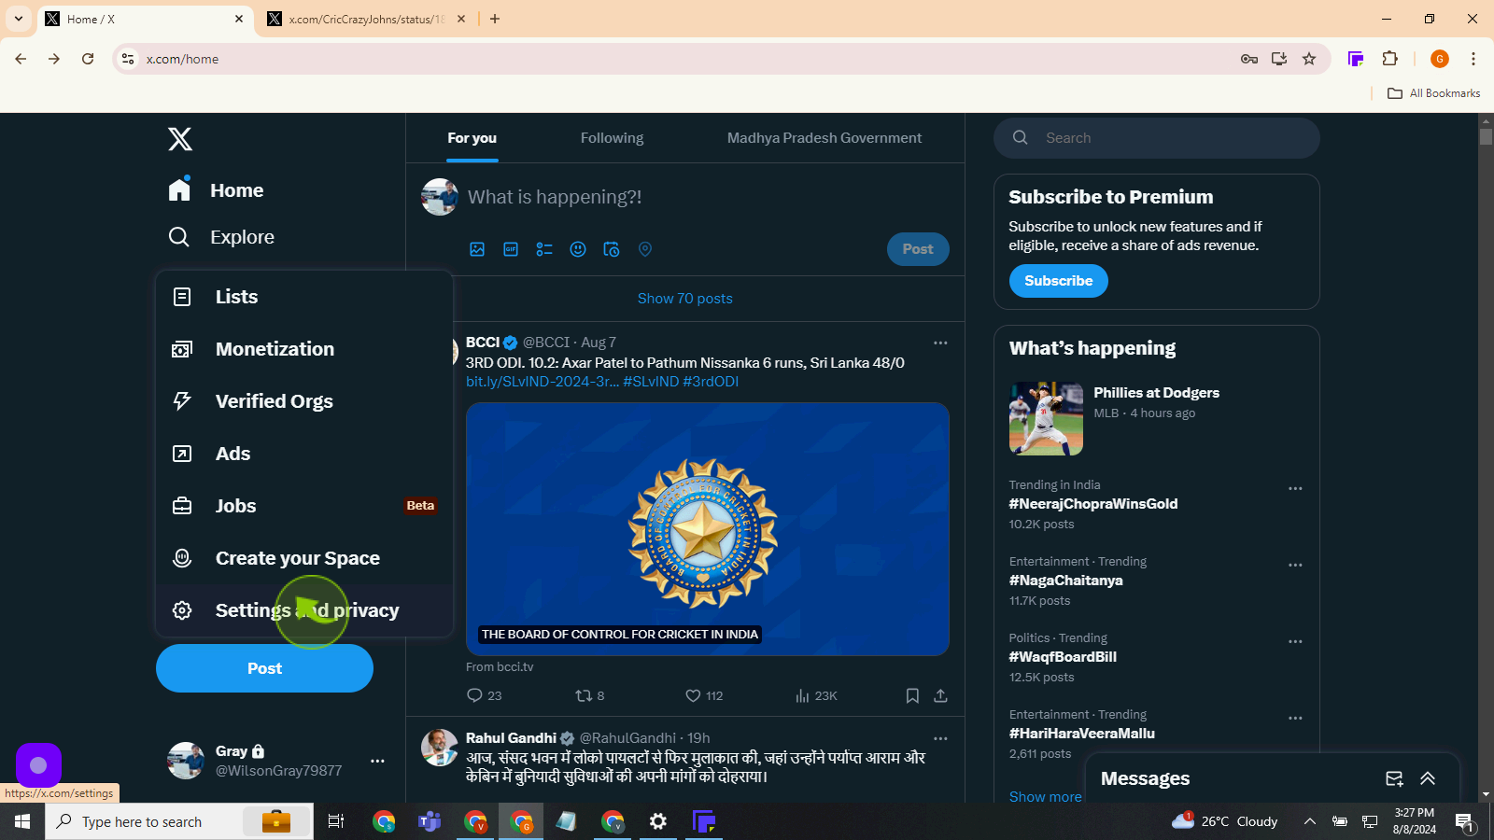
Task: Open Lists from the popup menu
Action: (304, 297)
